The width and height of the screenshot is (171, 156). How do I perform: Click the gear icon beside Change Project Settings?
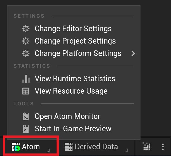26,41
